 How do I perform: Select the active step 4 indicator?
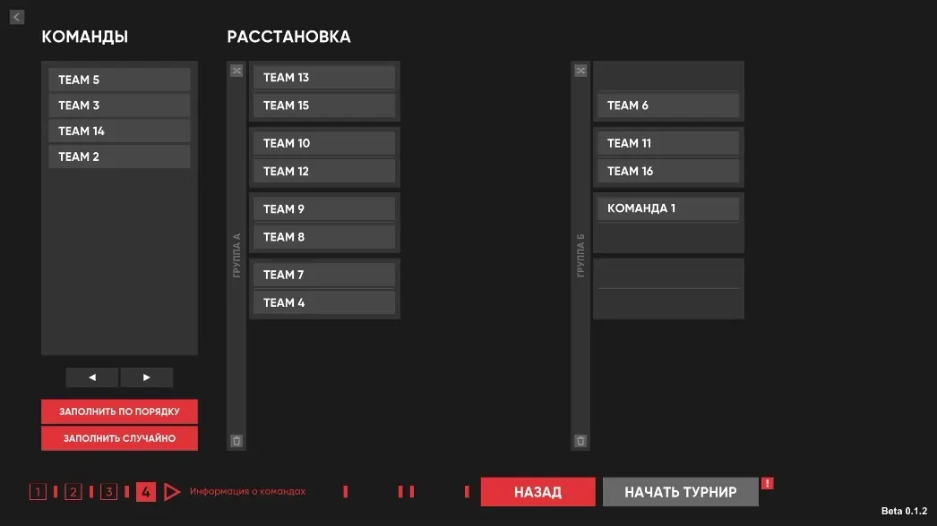[x=145, y=491]
